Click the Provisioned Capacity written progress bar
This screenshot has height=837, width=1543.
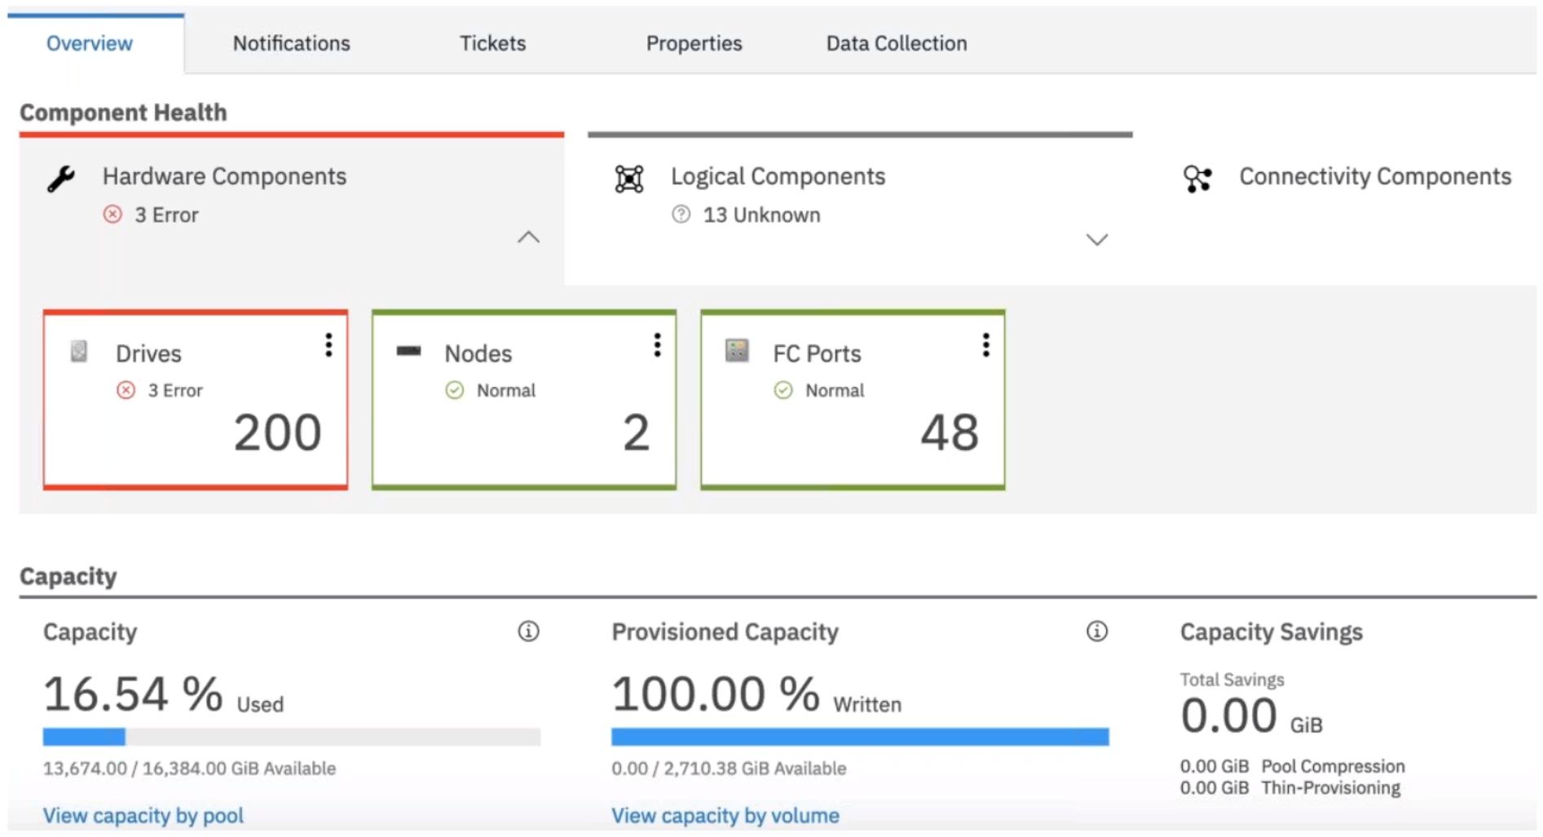coord(860,737)
